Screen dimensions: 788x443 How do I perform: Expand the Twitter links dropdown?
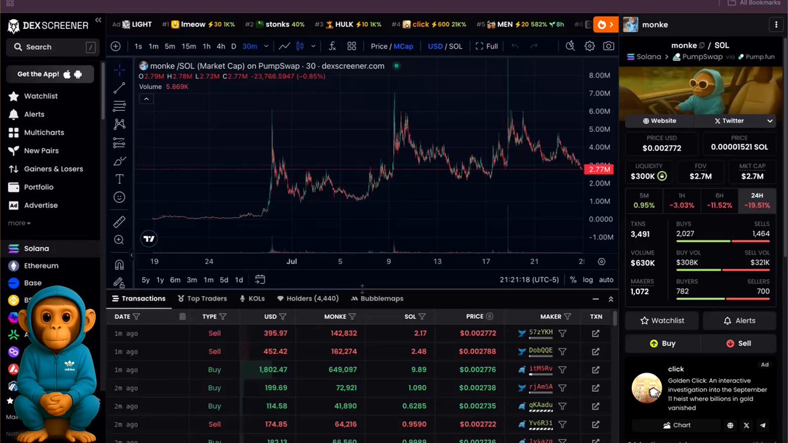[770, 121]
